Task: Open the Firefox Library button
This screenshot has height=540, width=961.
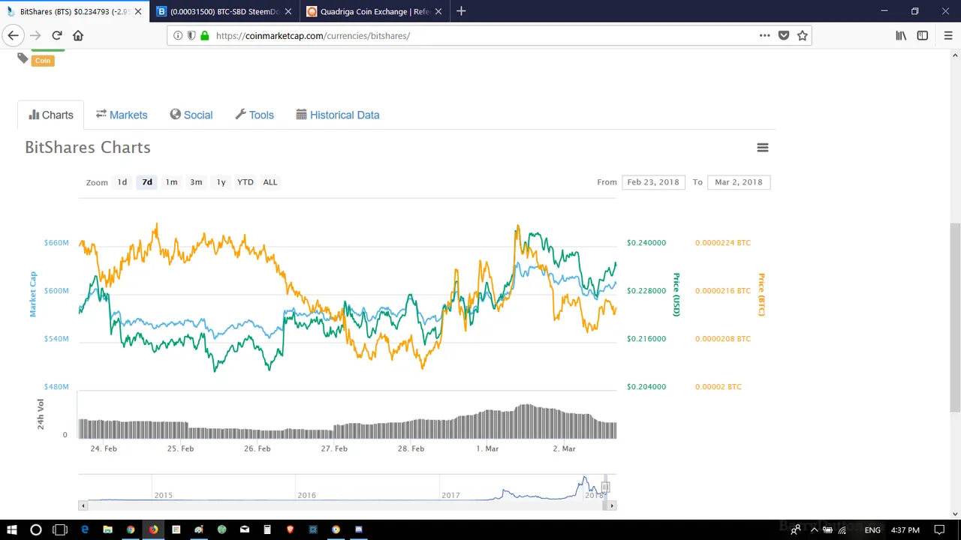Action: (x=901, y=35)
